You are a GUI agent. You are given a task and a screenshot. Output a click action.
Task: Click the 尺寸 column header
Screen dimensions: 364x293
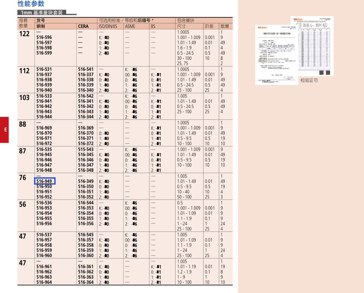coord(181,26)
